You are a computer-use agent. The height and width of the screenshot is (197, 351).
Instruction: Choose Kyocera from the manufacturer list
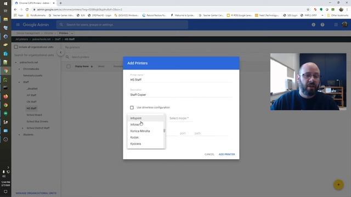145,144
